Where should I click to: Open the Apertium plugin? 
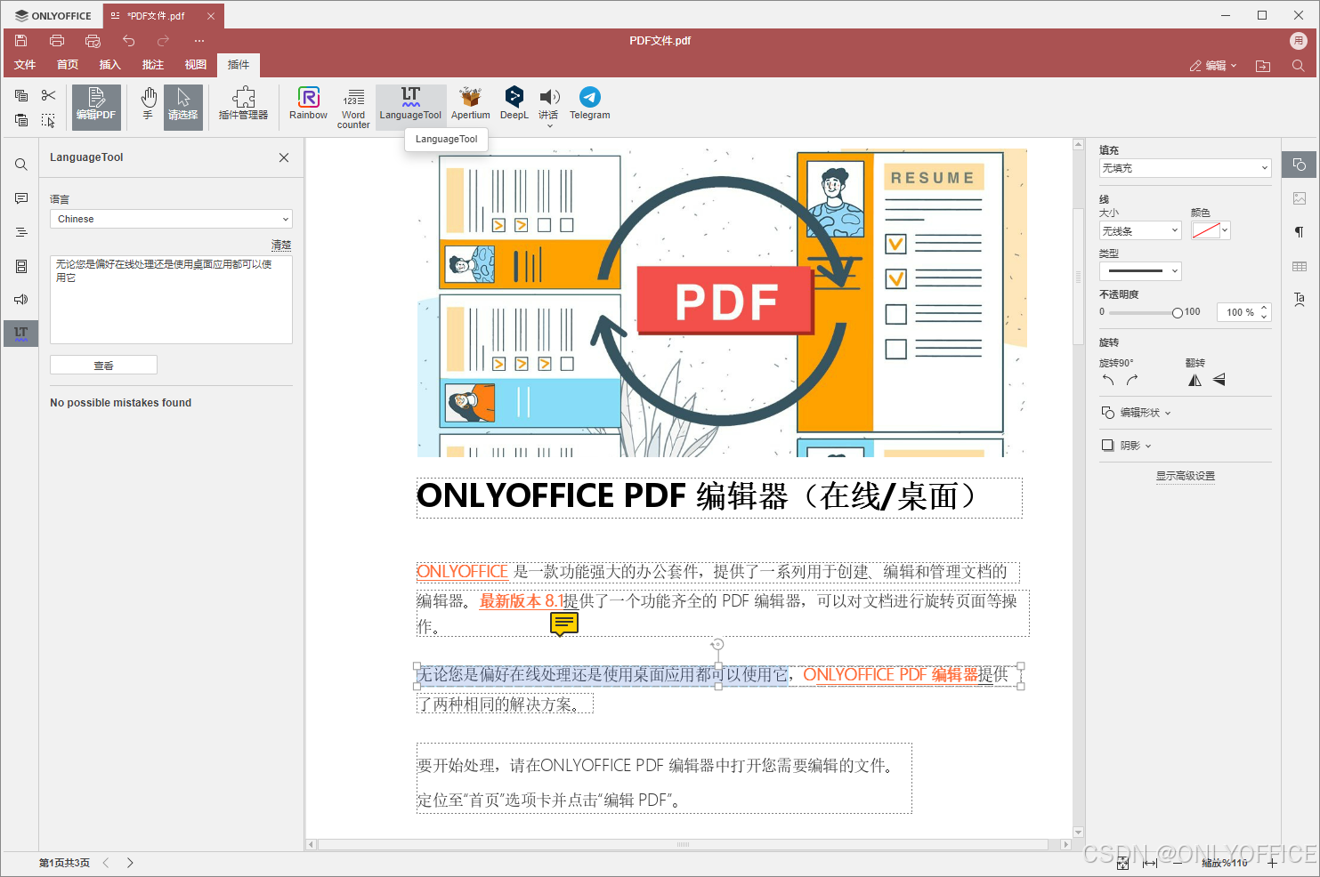(x=470, y=105)
